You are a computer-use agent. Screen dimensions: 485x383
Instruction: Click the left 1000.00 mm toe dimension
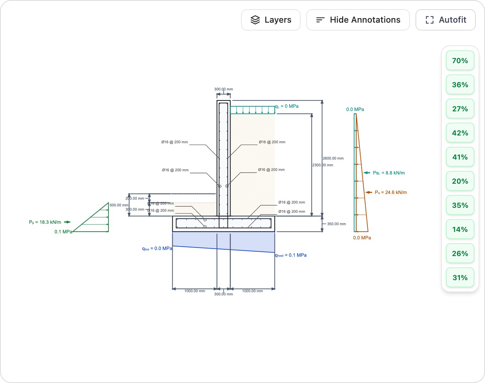(195, 291)
